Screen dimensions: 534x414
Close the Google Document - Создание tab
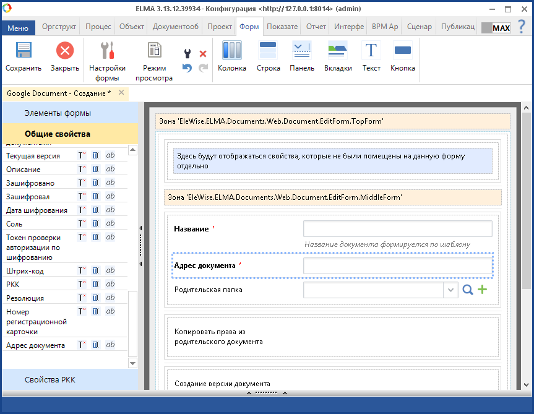click(x=121, y=93)
